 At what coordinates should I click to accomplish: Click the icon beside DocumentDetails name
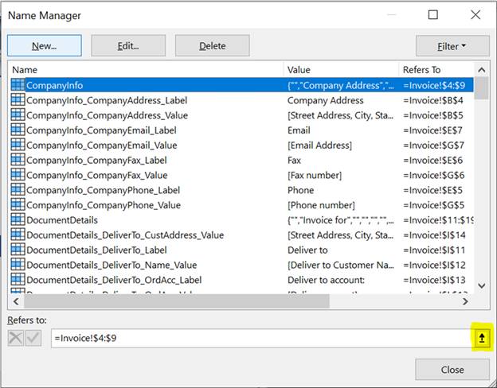(x=18, y=220)
